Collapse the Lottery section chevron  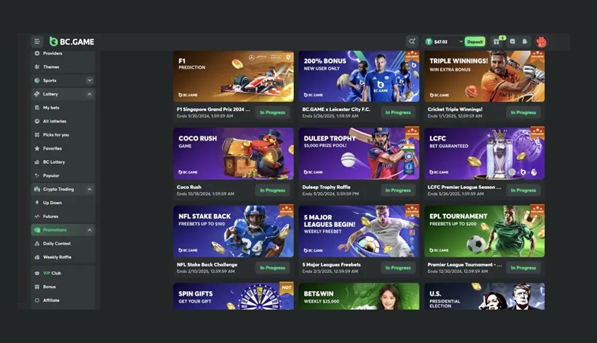tap(89, 94)
